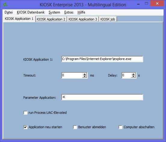Open the KIOSK Datenbank menu
Image resolution: width=166 pixels, height=142 pixels.
pos(31,12)
